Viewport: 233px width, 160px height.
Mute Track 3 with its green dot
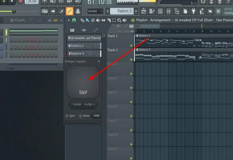131,74
